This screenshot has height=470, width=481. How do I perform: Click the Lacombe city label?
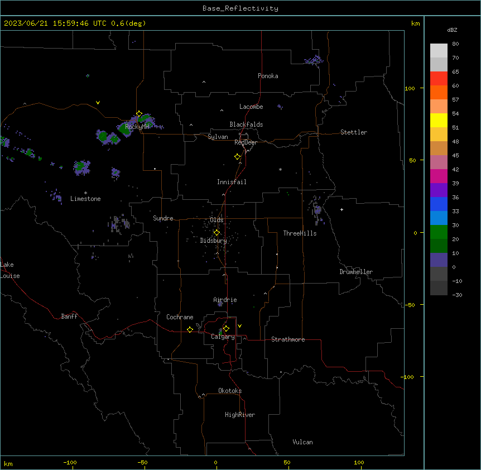point(251,107)
